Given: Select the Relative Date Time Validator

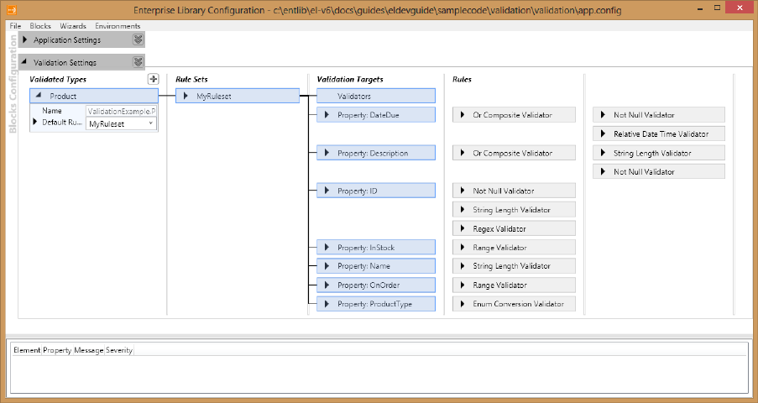Looking at the screenshot, I should pos(659,134).
